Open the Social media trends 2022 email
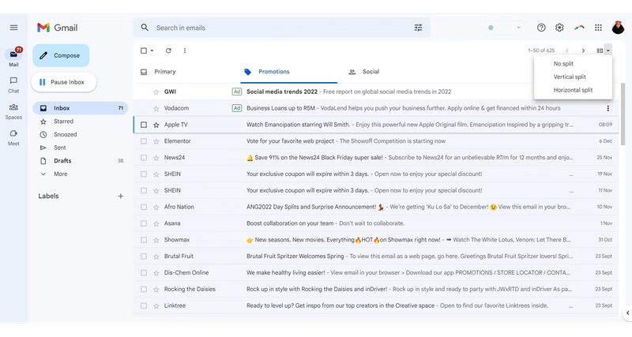This screenshot has width=632, height=337. pyautogui.click(x=374, y=92)
